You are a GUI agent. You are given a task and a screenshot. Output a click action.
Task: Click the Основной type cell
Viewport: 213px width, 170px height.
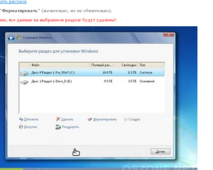click(147, 81)
